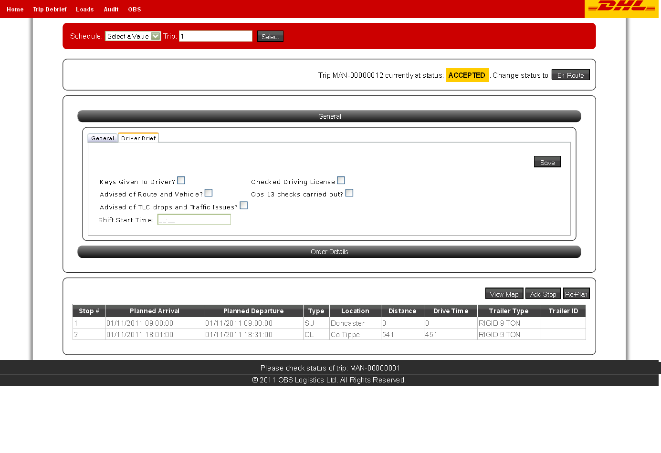Click RIGID 9 TON in Doncaster row
The width and height of the screenshot is (661, 453).
tap(509, 323)
